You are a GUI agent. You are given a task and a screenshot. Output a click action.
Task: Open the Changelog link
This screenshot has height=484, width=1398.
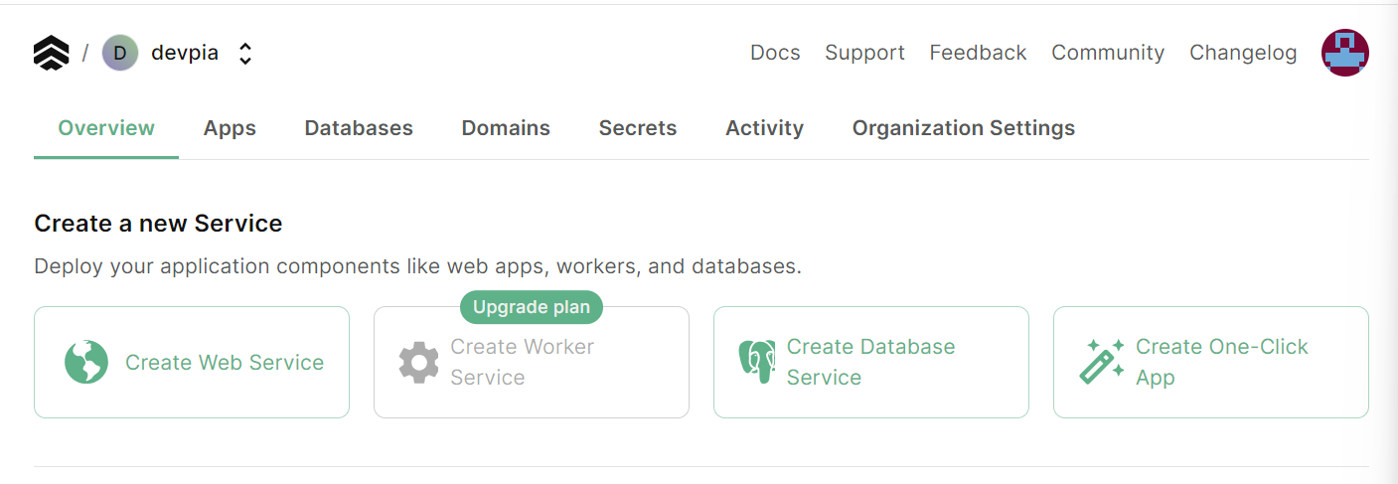click(1243, 53)
